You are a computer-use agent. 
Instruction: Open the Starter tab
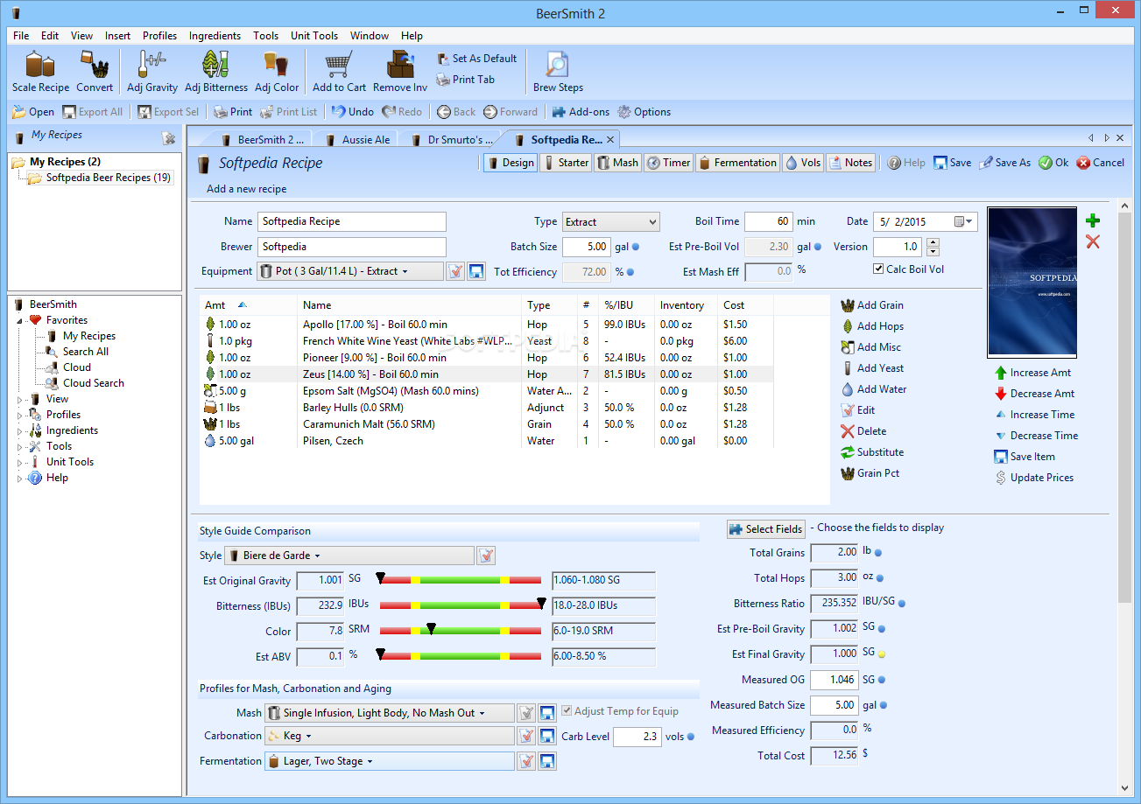click(x=566, y=163)
